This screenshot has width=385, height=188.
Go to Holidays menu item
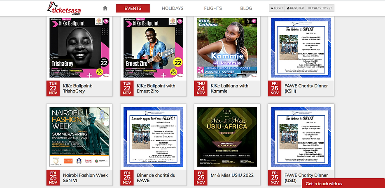click(x=173, y=8)
